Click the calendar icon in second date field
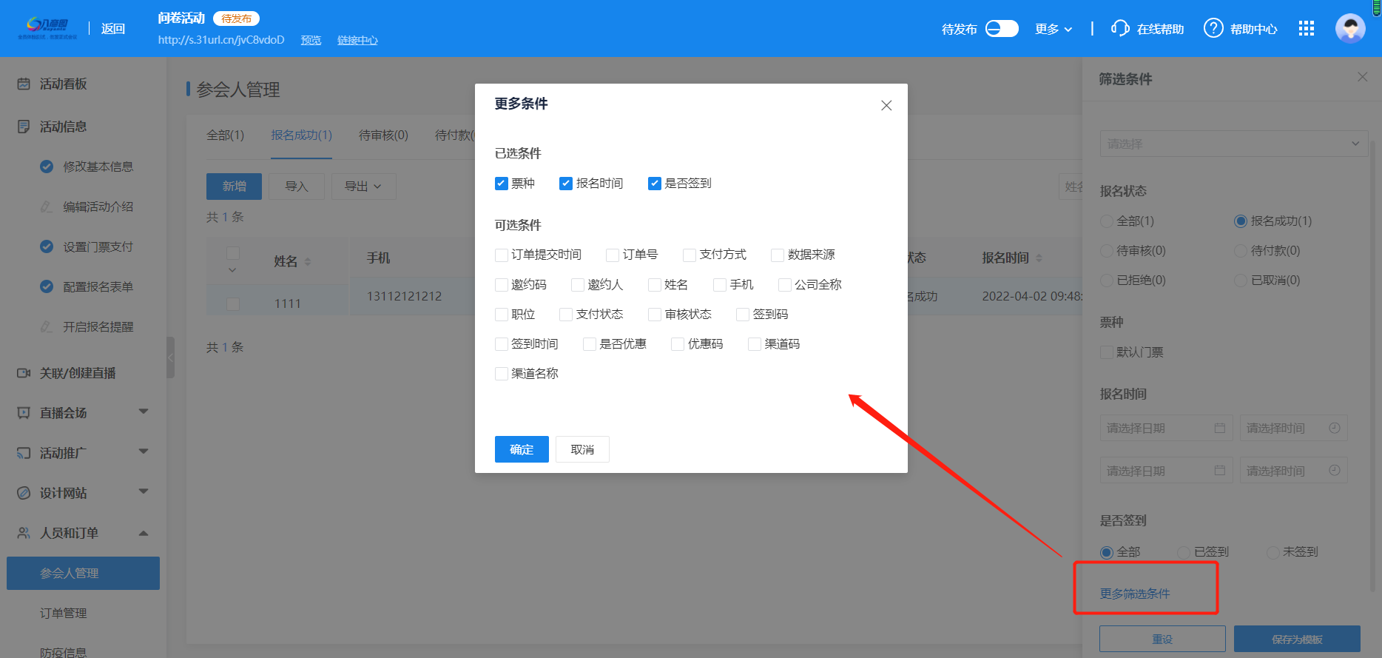Viewport: 1382px width, 658px height. [1220, 470]
